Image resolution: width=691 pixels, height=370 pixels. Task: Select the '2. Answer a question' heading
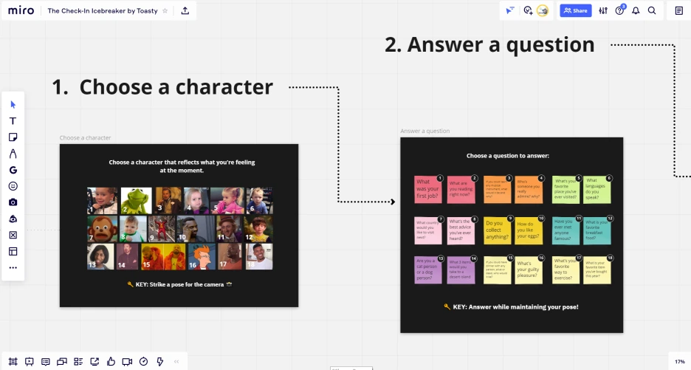tap(489, 44)
